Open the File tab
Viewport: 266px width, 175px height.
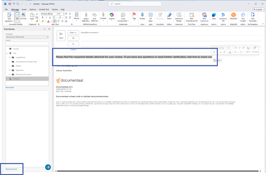click(6, 10)
